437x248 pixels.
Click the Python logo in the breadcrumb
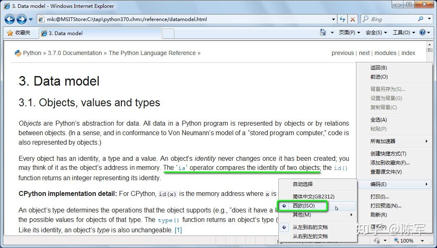(18, 53)
